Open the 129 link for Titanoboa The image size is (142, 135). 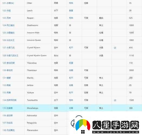(8, 63)
